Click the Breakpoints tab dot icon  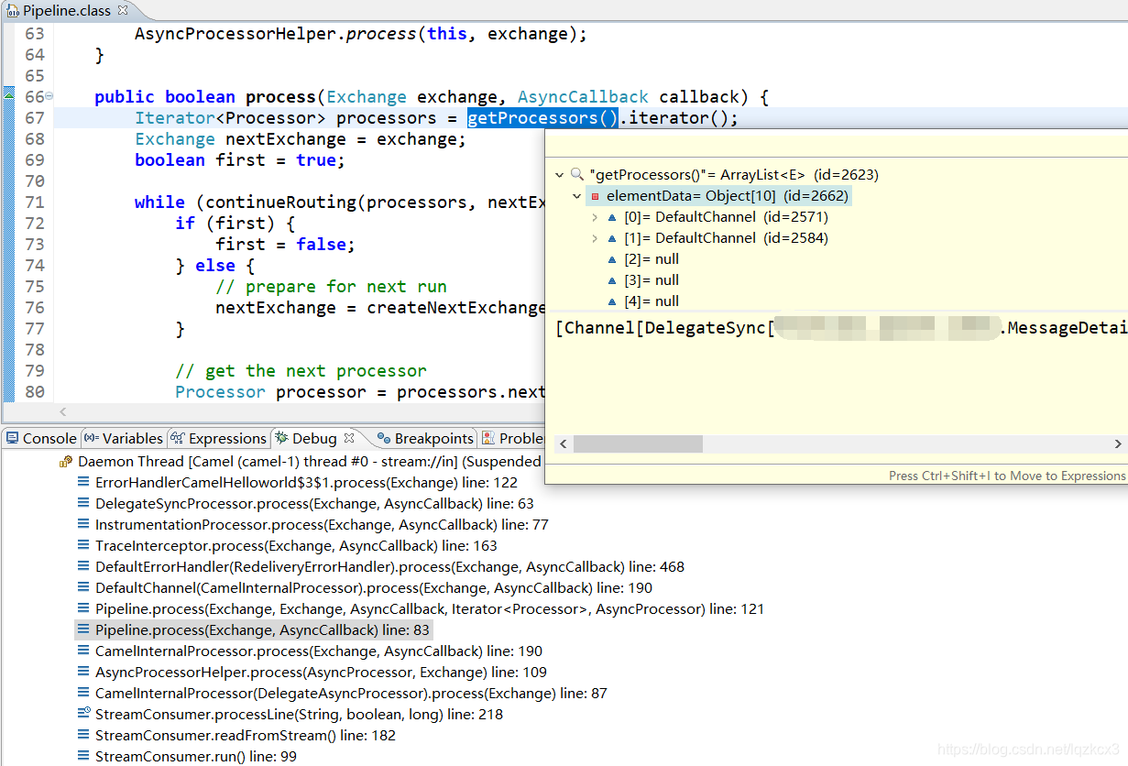pyautogui.click(x=383, y=438)
